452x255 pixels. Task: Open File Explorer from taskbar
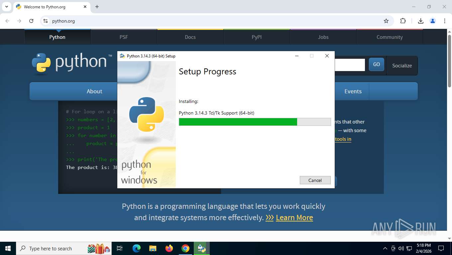tap(153, 248)
